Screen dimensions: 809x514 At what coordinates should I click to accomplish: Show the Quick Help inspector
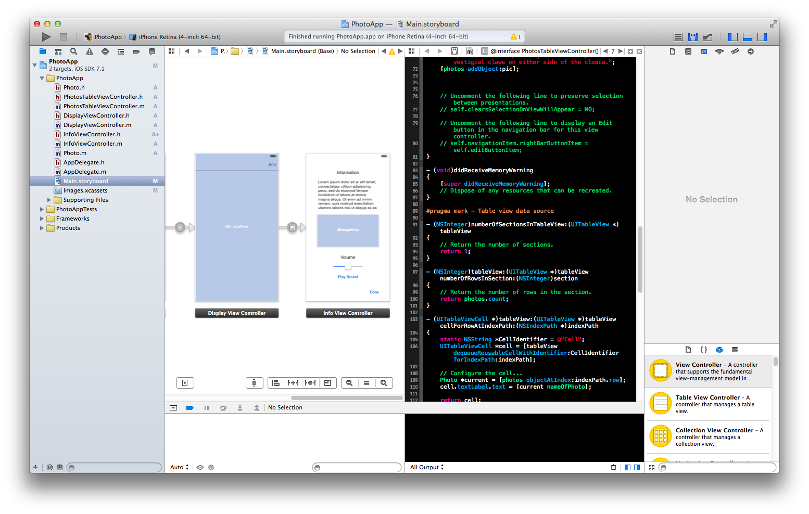coord(688,52)
